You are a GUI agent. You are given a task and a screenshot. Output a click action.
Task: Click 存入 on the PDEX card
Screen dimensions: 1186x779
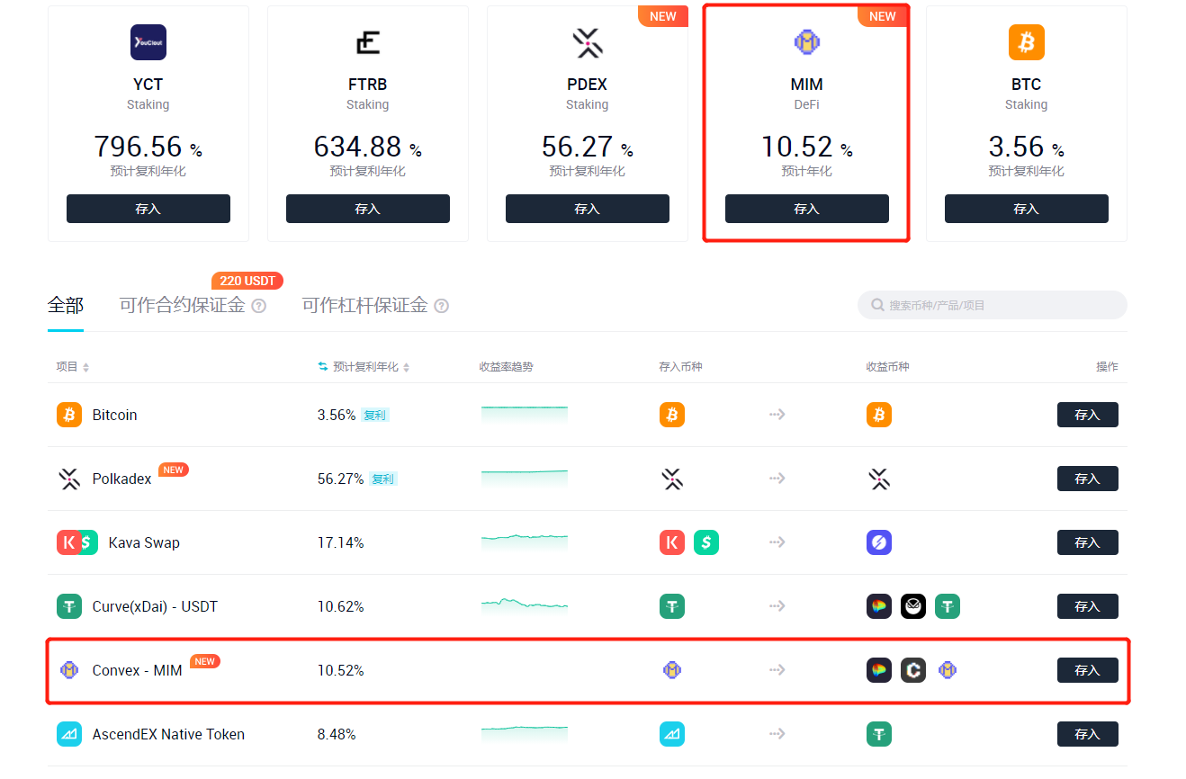click(x=588, y=209)
